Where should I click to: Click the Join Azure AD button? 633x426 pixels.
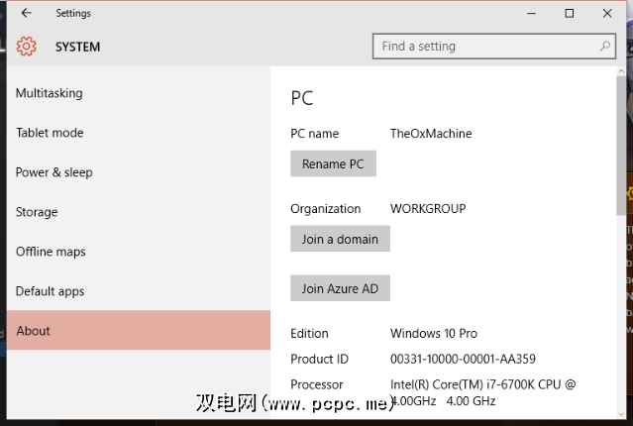pyautogui.click(x=340, y=288)
